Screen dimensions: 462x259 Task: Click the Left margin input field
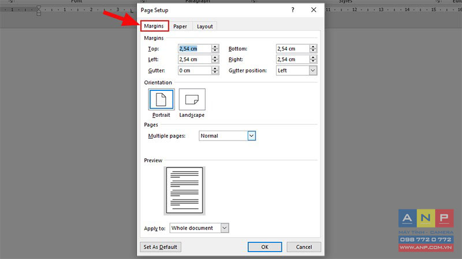coord(195,59)
